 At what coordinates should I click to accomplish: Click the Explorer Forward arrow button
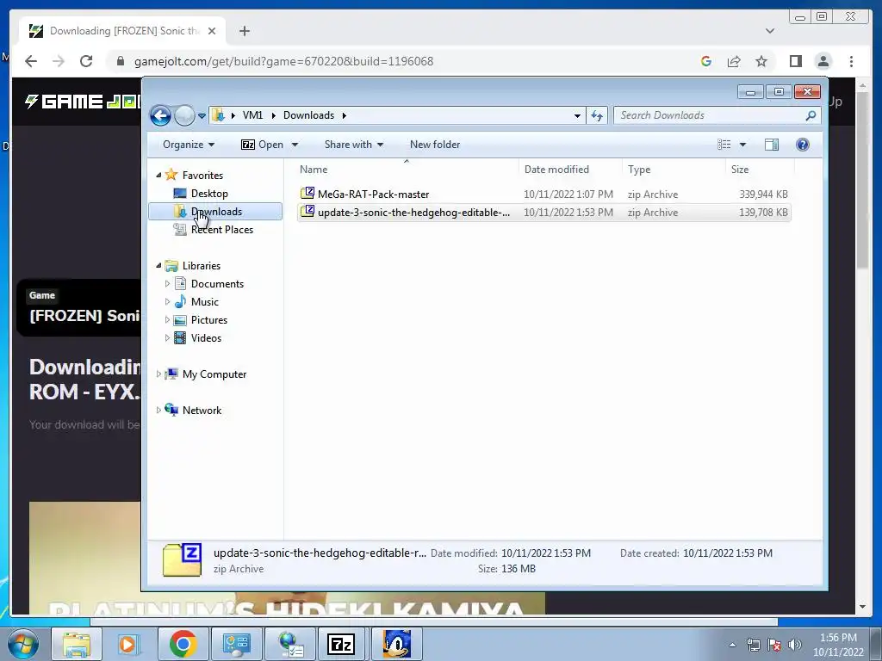[x=184, y=116]
